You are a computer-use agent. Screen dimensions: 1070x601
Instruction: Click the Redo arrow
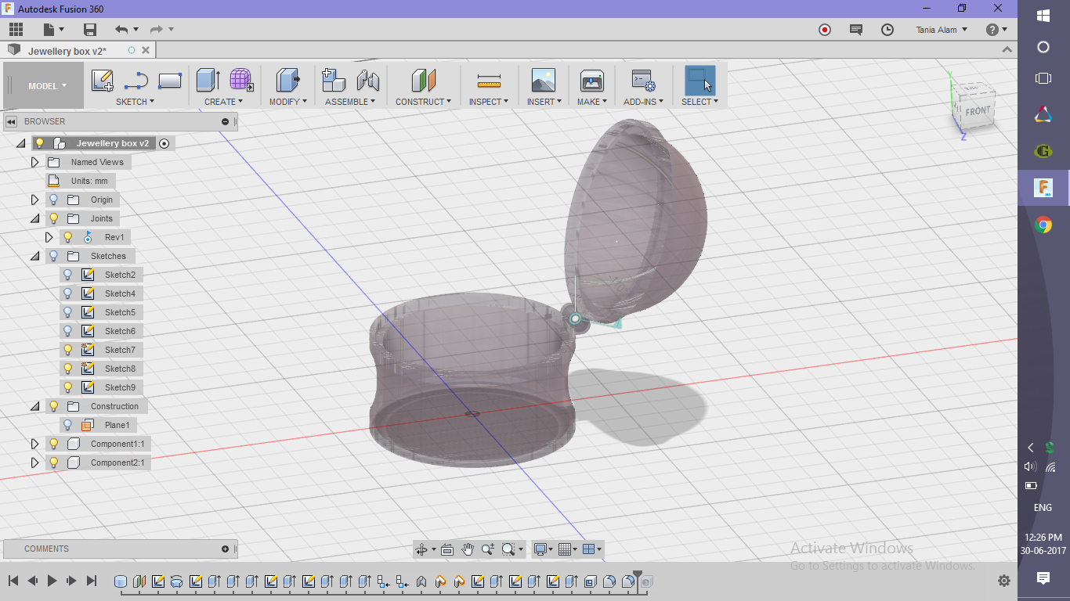click(x=157, y=30)
